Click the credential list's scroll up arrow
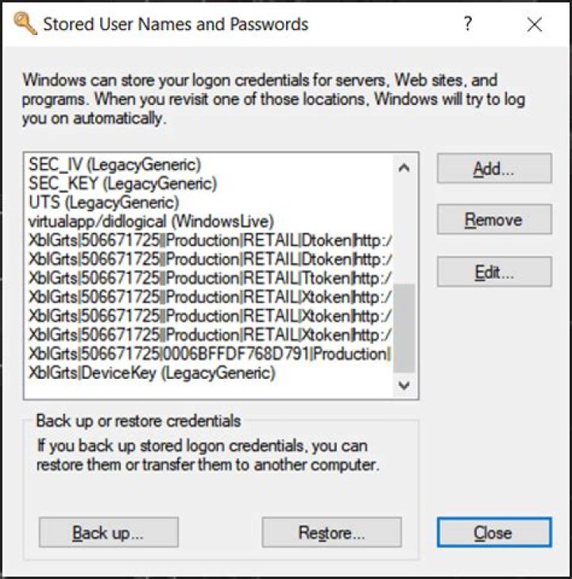This screenshot has height=579, width=572. pyautogui.click(x=404, y=168)
